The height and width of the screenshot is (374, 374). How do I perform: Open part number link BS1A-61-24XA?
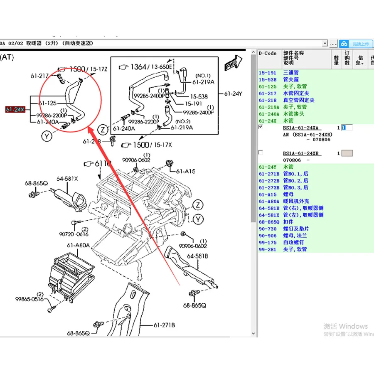pyautogui.click(x=300, y=128)
